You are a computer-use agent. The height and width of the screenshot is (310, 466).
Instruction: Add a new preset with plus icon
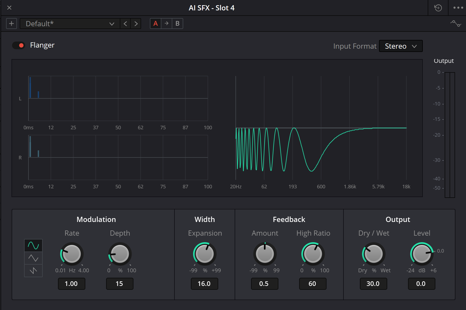pos(11,24)
